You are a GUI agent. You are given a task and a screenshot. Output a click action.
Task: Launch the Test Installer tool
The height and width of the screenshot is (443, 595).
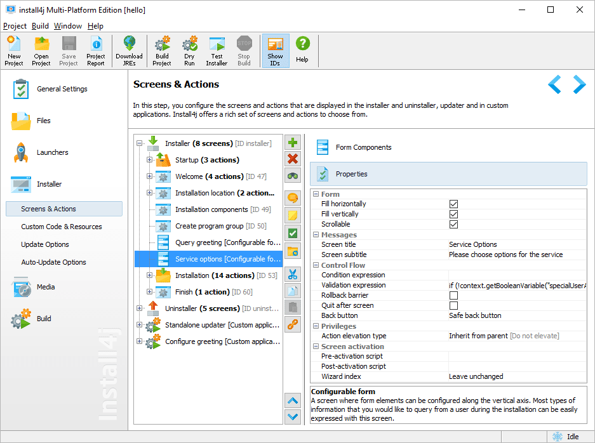coord(217,51)
